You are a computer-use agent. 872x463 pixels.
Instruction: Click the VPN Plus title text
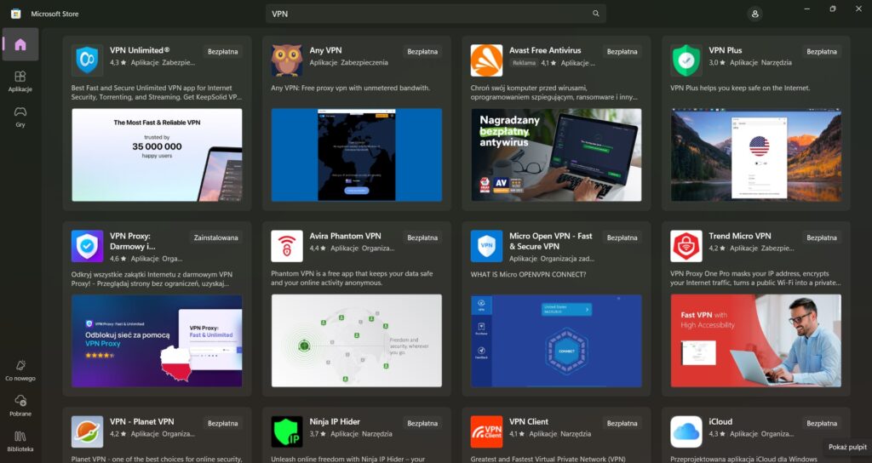[x=726, y=50]
